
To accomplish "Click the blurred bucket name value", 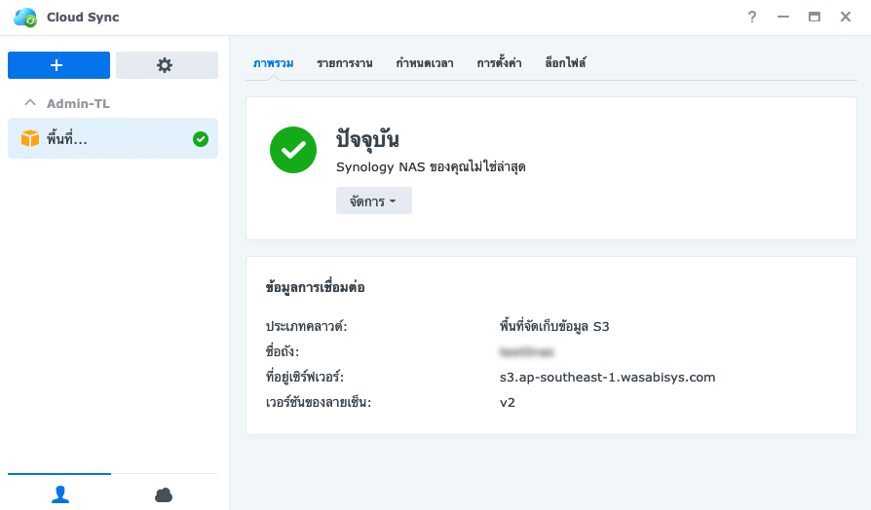I will 527,351.
